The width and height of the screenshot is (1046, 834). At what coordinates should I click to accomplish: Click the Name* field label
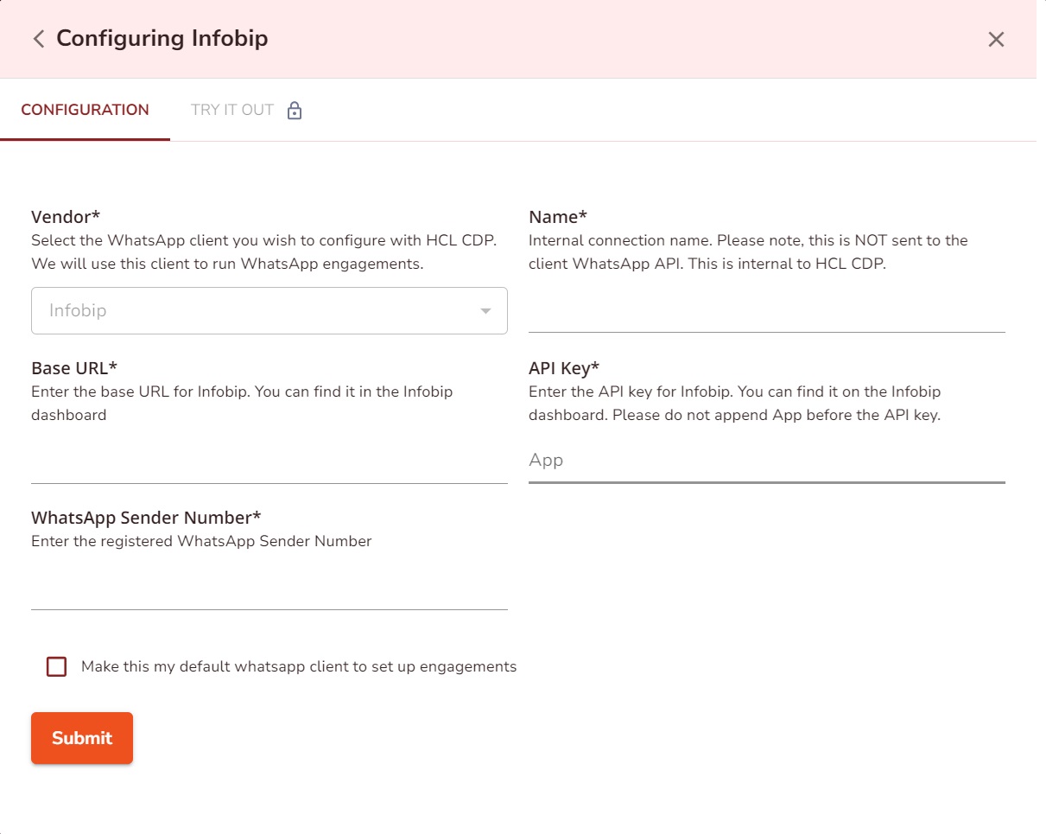point(557,216)
